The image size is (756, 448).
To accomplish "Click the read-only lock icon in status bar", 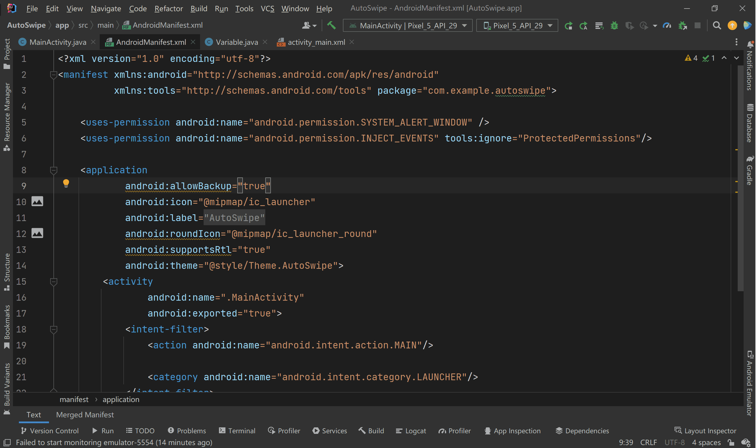I will (x=731, y=443).
